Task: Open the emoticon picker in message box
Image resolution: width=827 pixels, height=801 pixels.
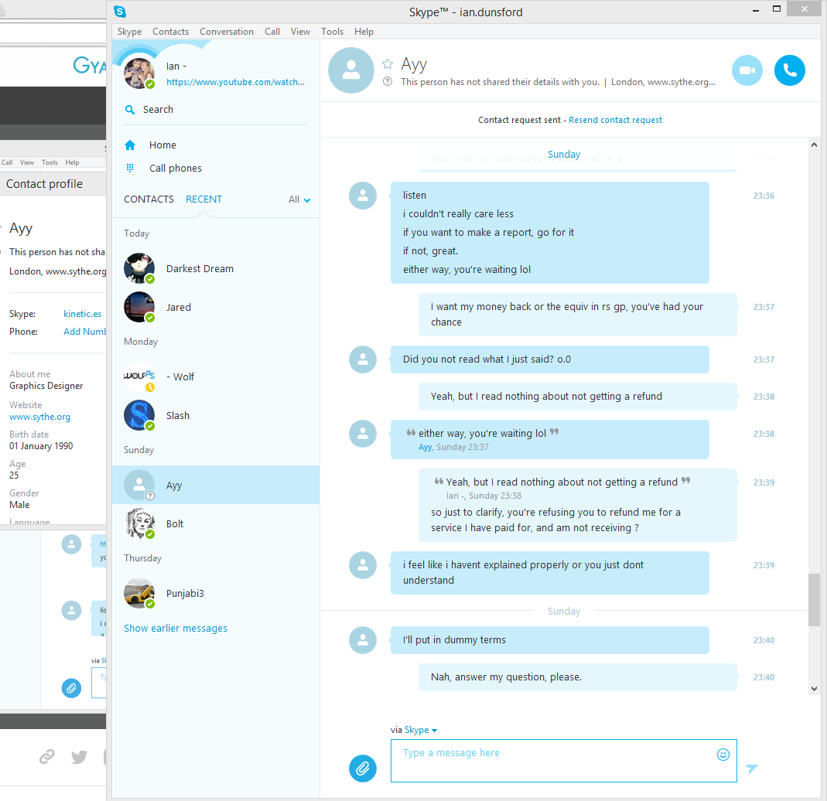Action: (723, 754)
